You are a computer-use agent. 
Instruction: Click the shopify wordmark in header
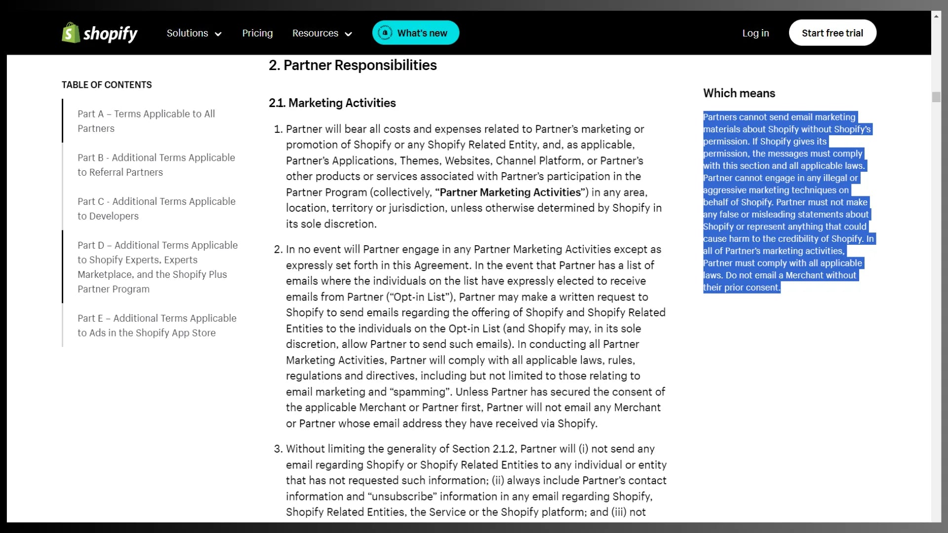pyautogui.click(x=111, y=34)
